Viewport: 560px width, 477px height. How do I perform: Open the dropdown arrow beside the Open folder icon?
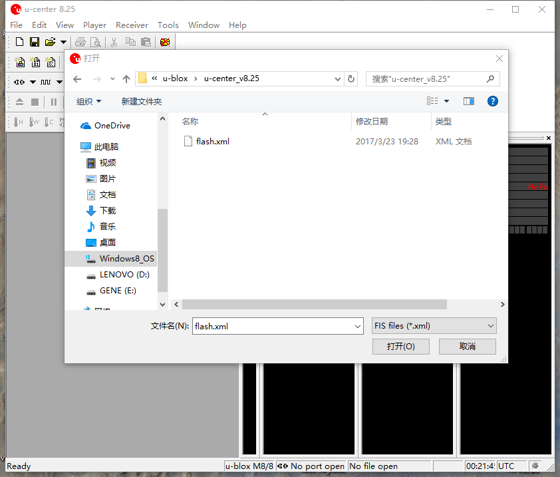63,41
